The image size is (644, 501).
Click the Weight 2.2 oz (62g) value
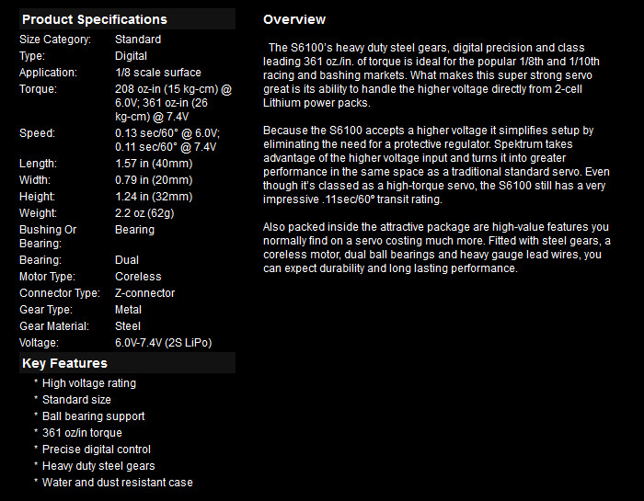[x=144, y=213]
